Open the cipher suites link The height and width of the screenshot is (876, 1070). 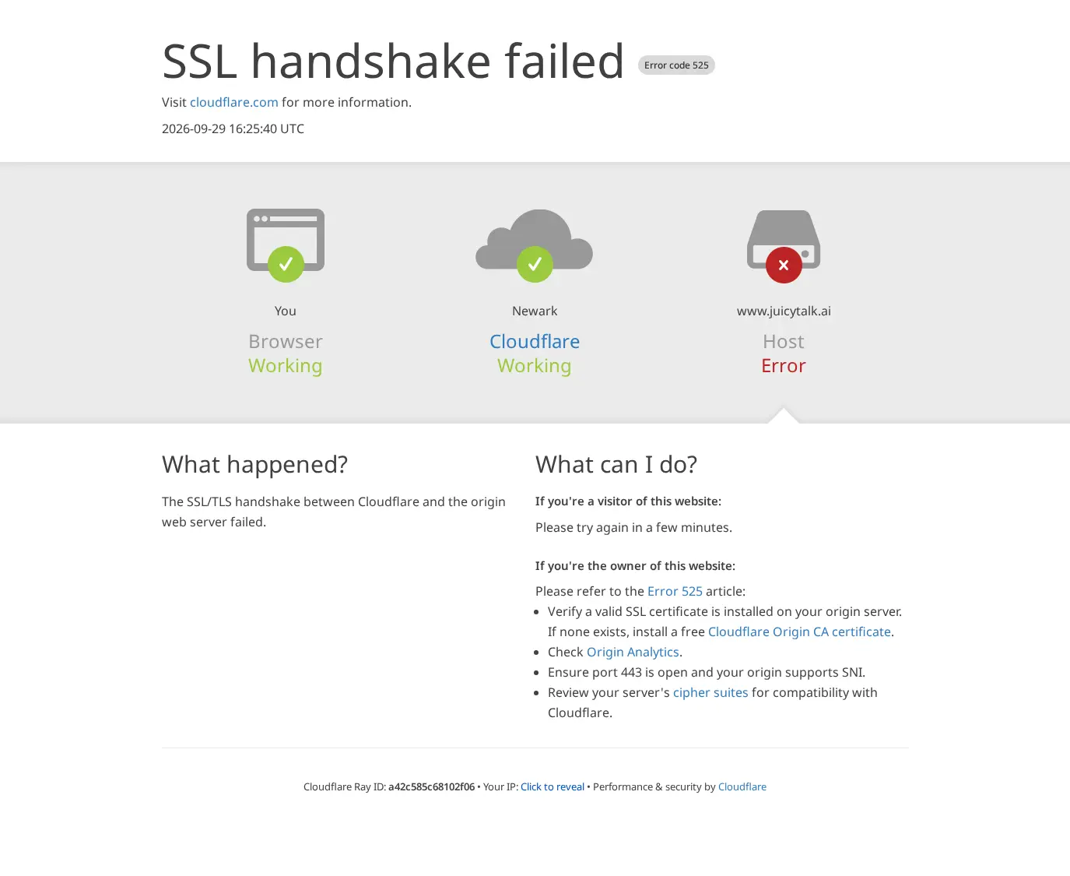tap(710, 692)
